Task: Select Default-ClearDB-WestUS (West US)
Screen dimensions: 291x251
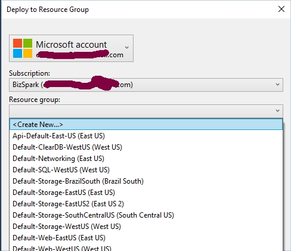Action: coord(146,147)
